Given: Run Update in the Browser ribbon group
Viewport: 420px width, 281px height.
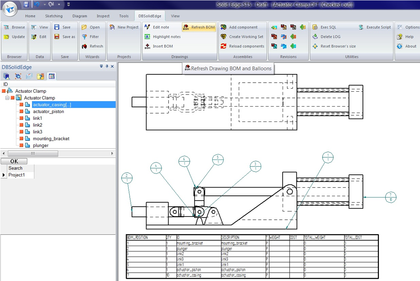Looking at the screenshot, I should point(15,37).
